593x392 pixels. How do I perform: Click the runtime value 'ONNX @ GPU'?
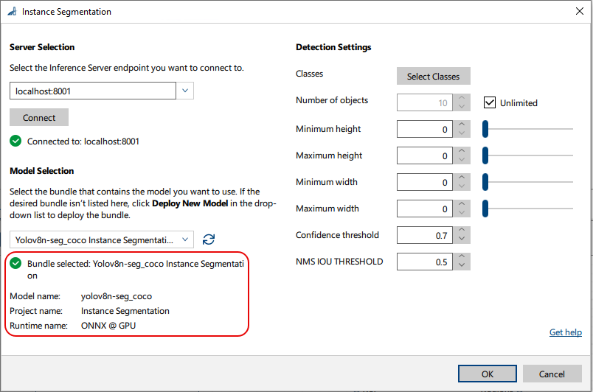[x=108, y=326]
